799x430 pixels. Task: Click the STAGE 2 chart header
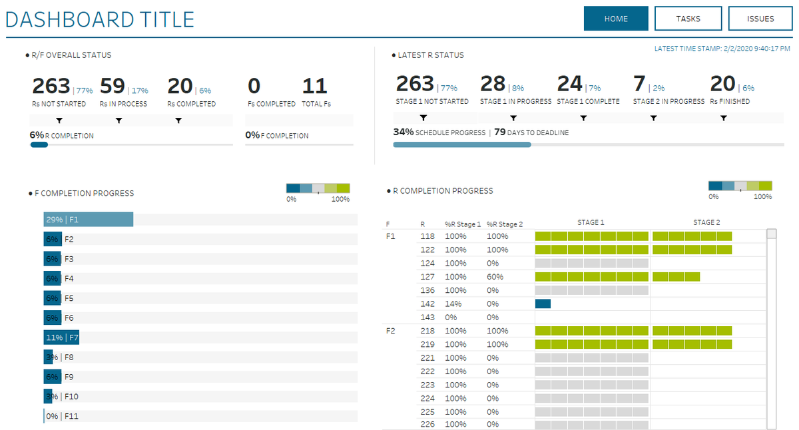click(x=706, y=222)
